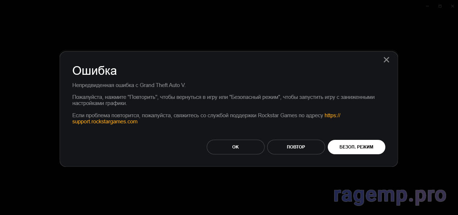Click the Ошибка dialog heading
This screenshot has height=215, width=458.
click(x=95, y=70)
